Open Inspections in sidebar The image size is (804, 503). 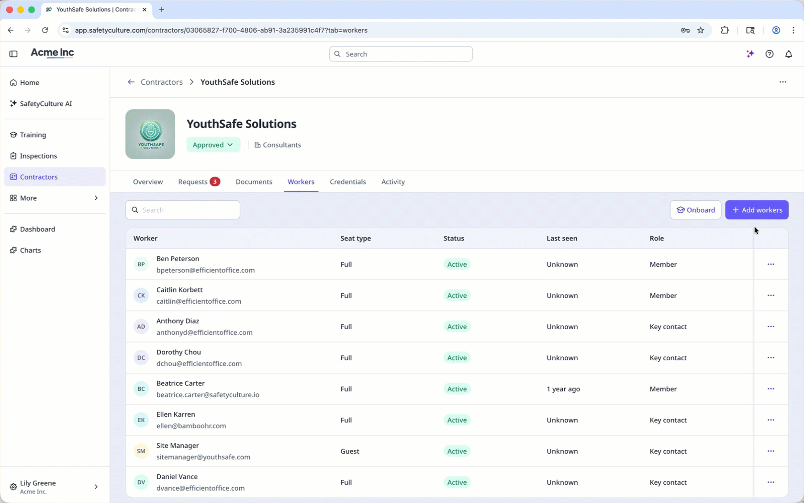click(55, 156)
